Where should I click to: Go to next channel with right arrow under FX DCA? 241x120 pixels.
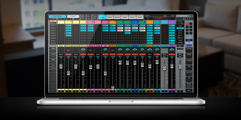65,19
